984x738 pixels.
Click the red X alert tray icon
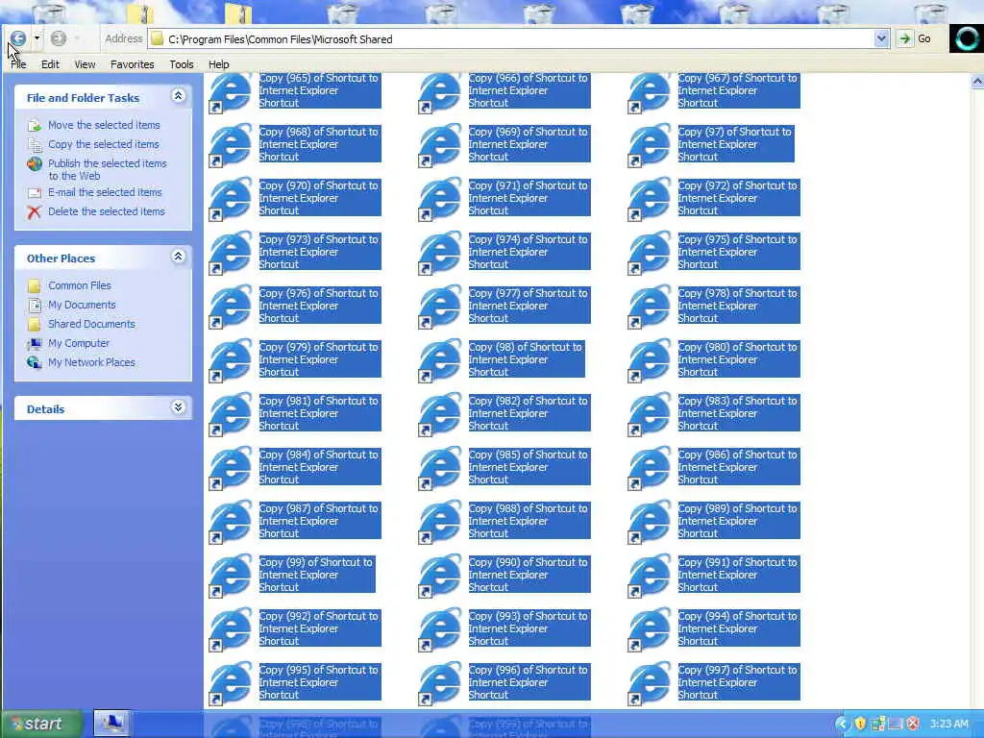click(913, 724)
